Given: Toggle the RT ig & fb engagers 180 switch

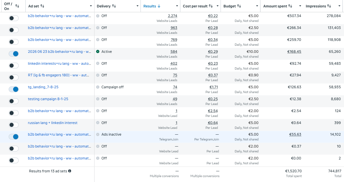Looking at the screenshot, I should point(14,77).
